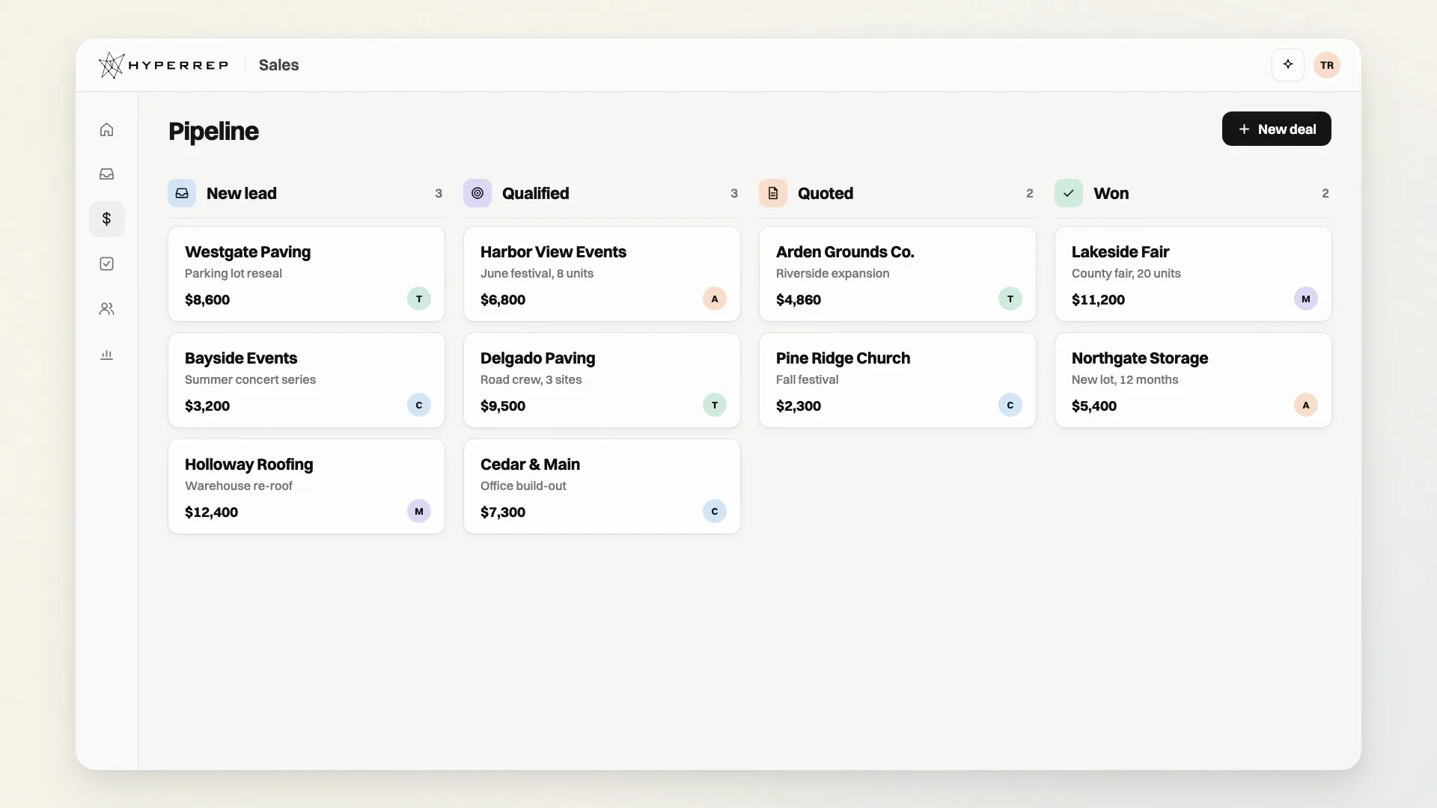The width and height of the screenshot is (1437, 808).
Task: Open the Cedar & Main deal title
Action: coord(530,465)
